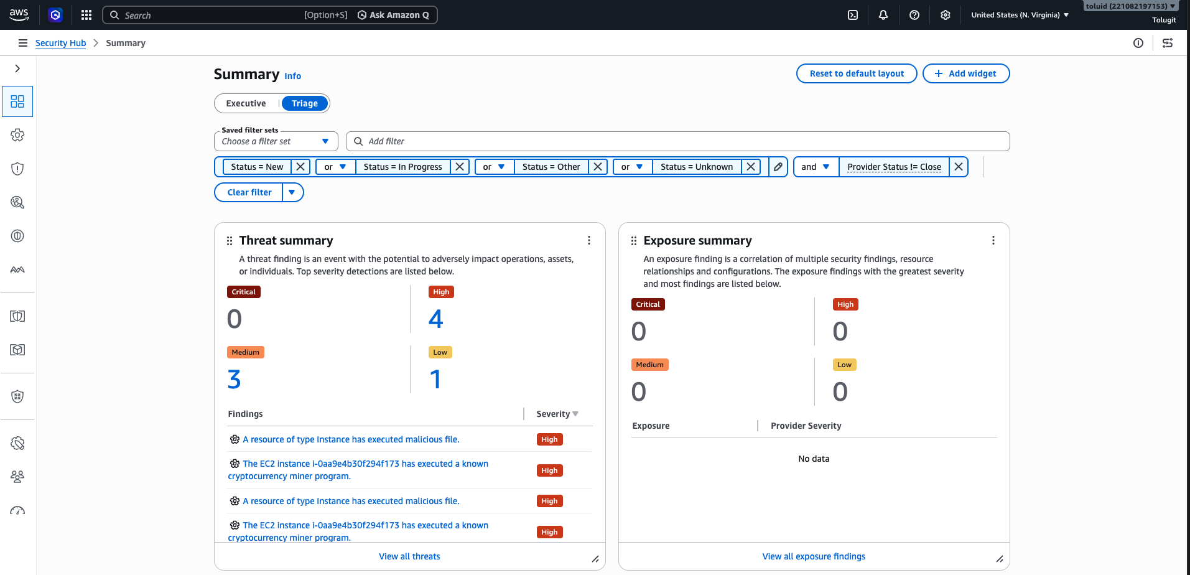Image resolution: width=1190 pixels, height=575 pixels.
Task: Open the preferences panel icon at top right
Action: click(x=1168, y=43)
